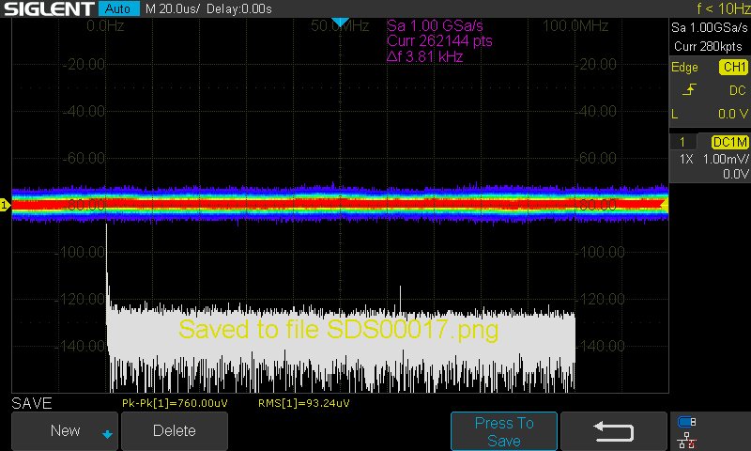Click the New button
This screenshot has height=451, width=751.
[x=65, y=430]
